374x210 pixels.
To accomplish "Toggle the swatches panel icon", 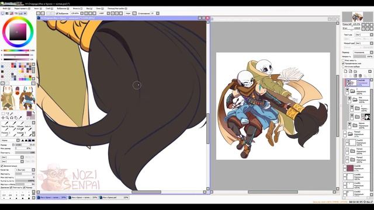I will (x=20, y=13).
